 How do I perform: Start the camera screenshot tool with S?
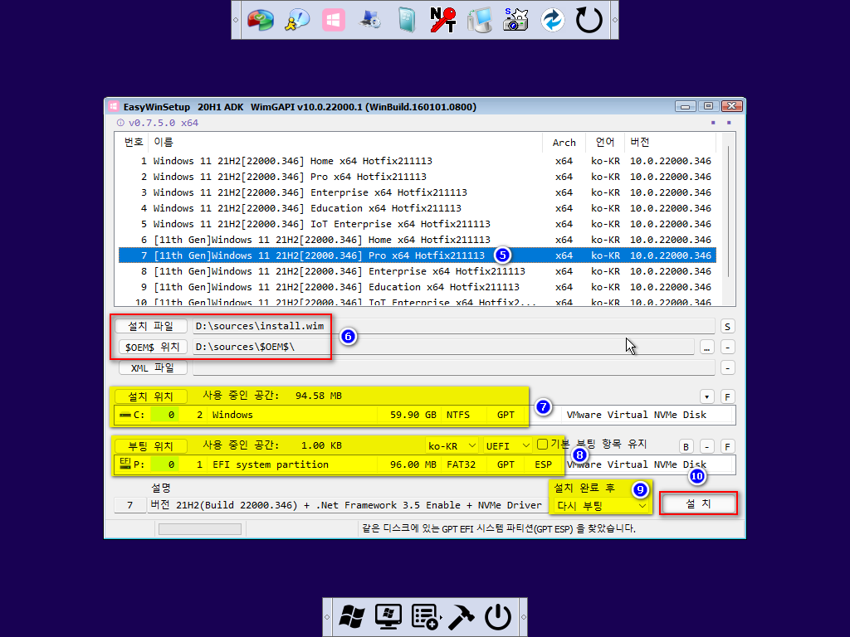515,20
